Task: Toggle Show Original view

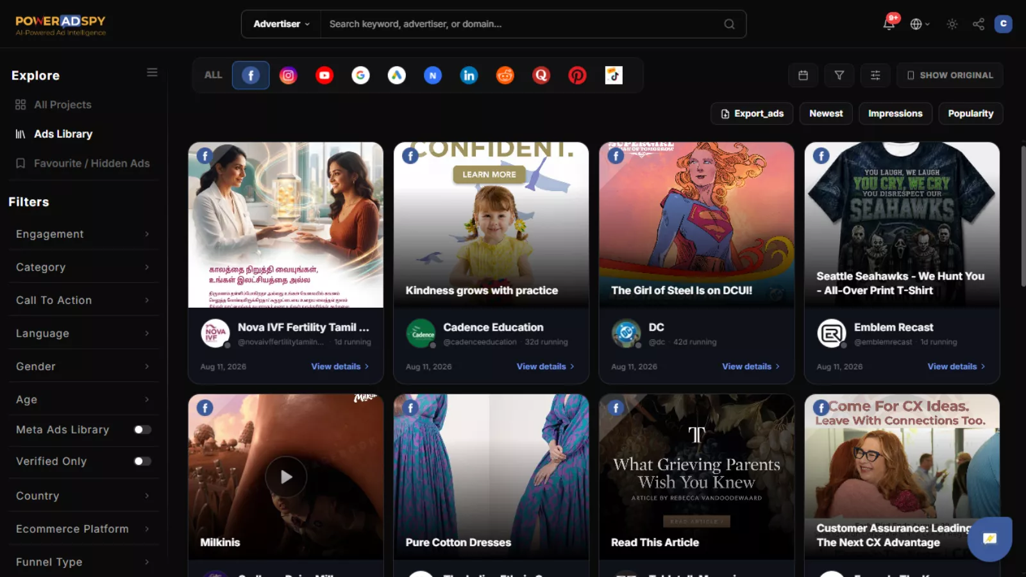Action: coord(950,76)
